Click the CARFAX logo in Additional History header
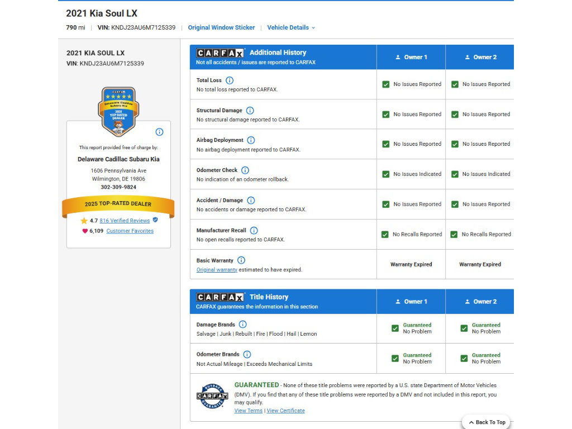The height and width of the screenshot is (429, 572). point(220,53)
